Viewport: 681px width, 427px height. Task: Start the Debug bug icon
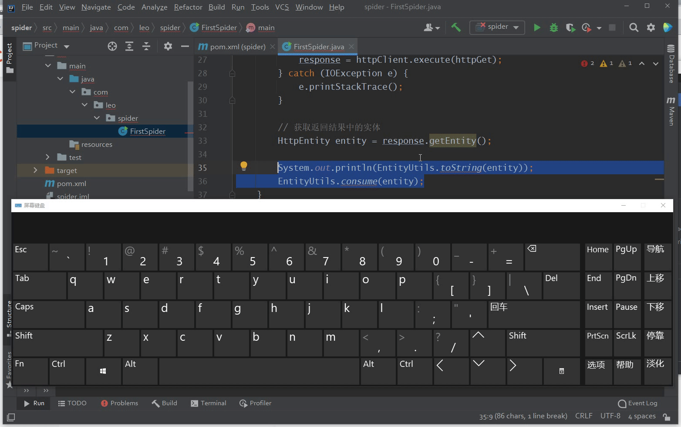553,27
